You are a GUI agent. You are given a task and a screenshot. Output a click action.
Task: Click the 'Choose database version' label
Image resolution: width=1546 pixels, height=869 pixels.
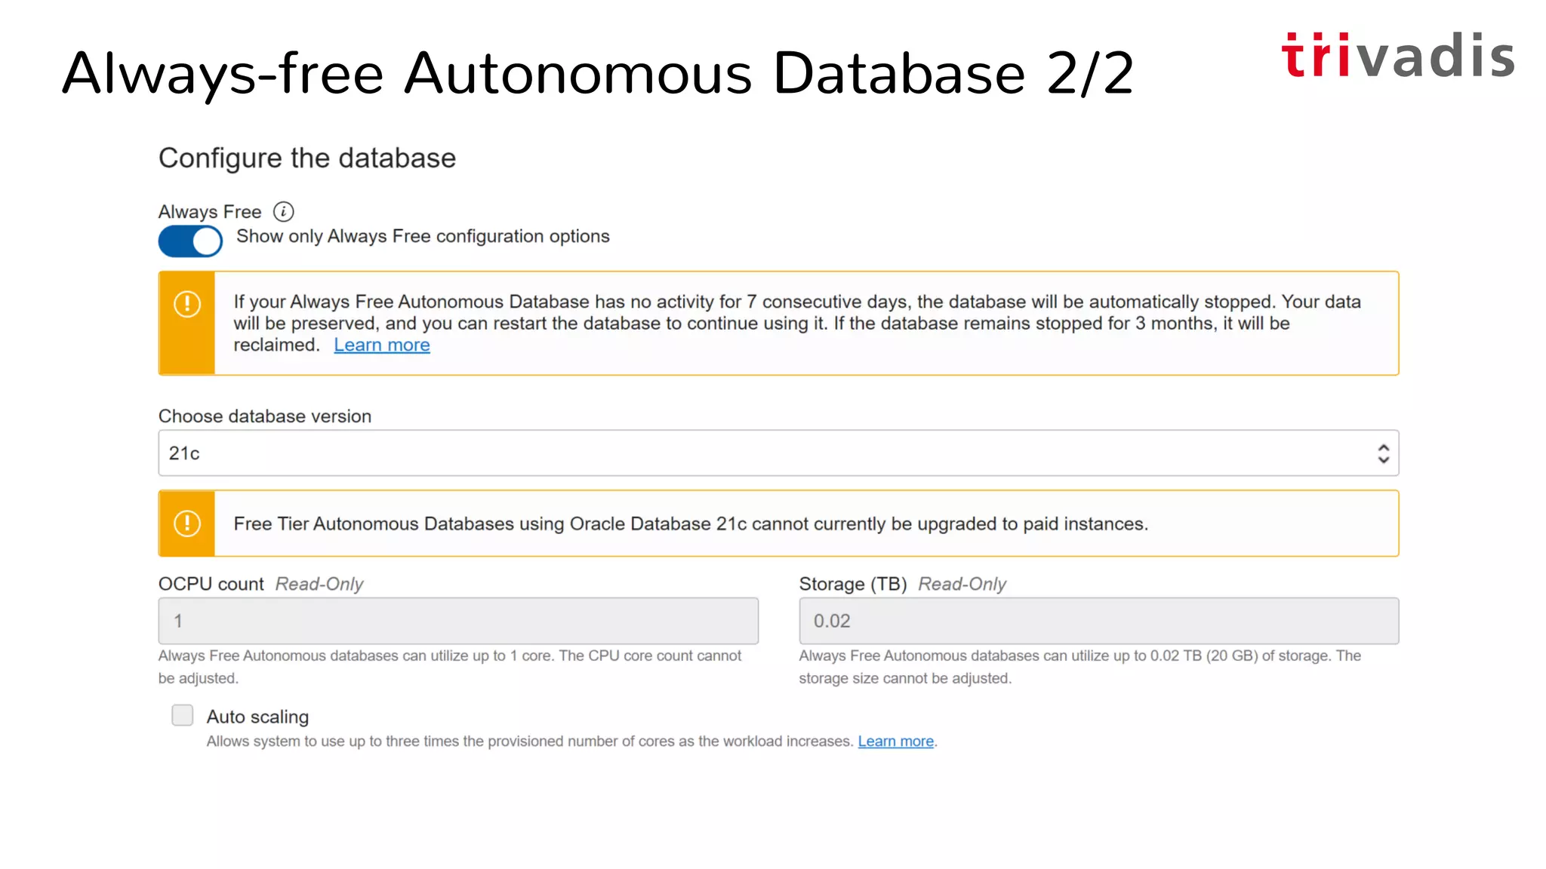tap(265, 416)
